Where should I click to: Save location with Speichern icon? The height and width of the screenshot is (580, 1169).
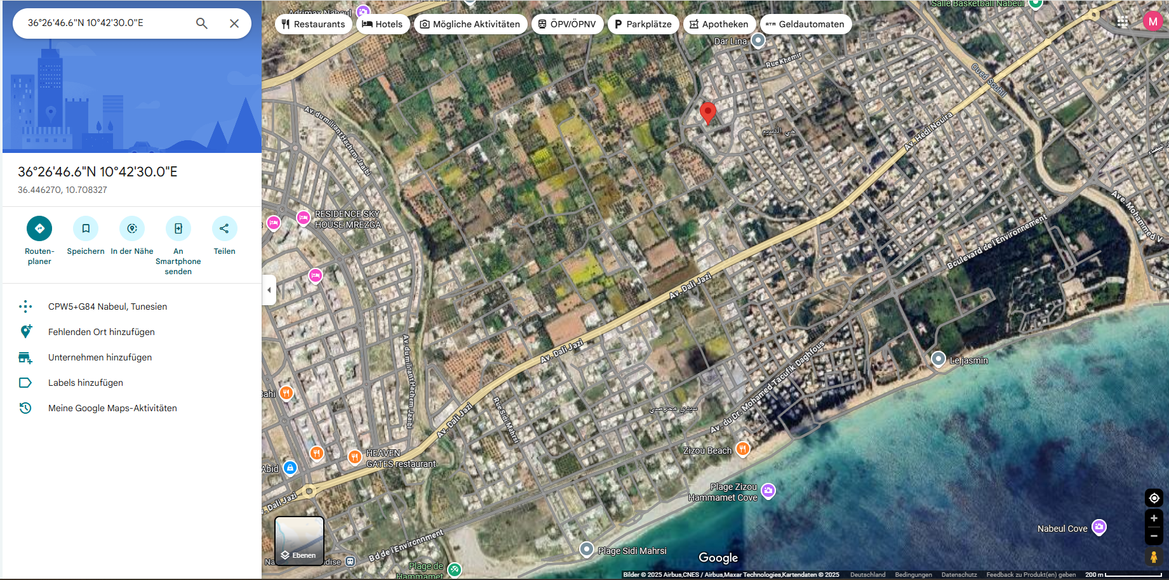86,228
